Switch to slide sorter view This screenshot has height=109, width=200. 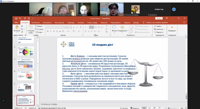[149, 108]
